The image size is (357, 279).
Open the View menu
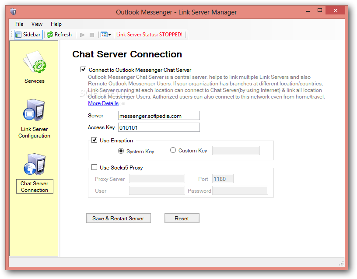(37, 24)
